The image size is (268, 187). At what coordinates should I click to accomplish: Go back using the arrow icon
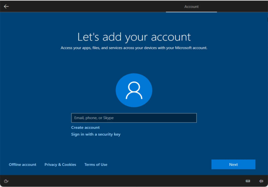coord(6,7)
